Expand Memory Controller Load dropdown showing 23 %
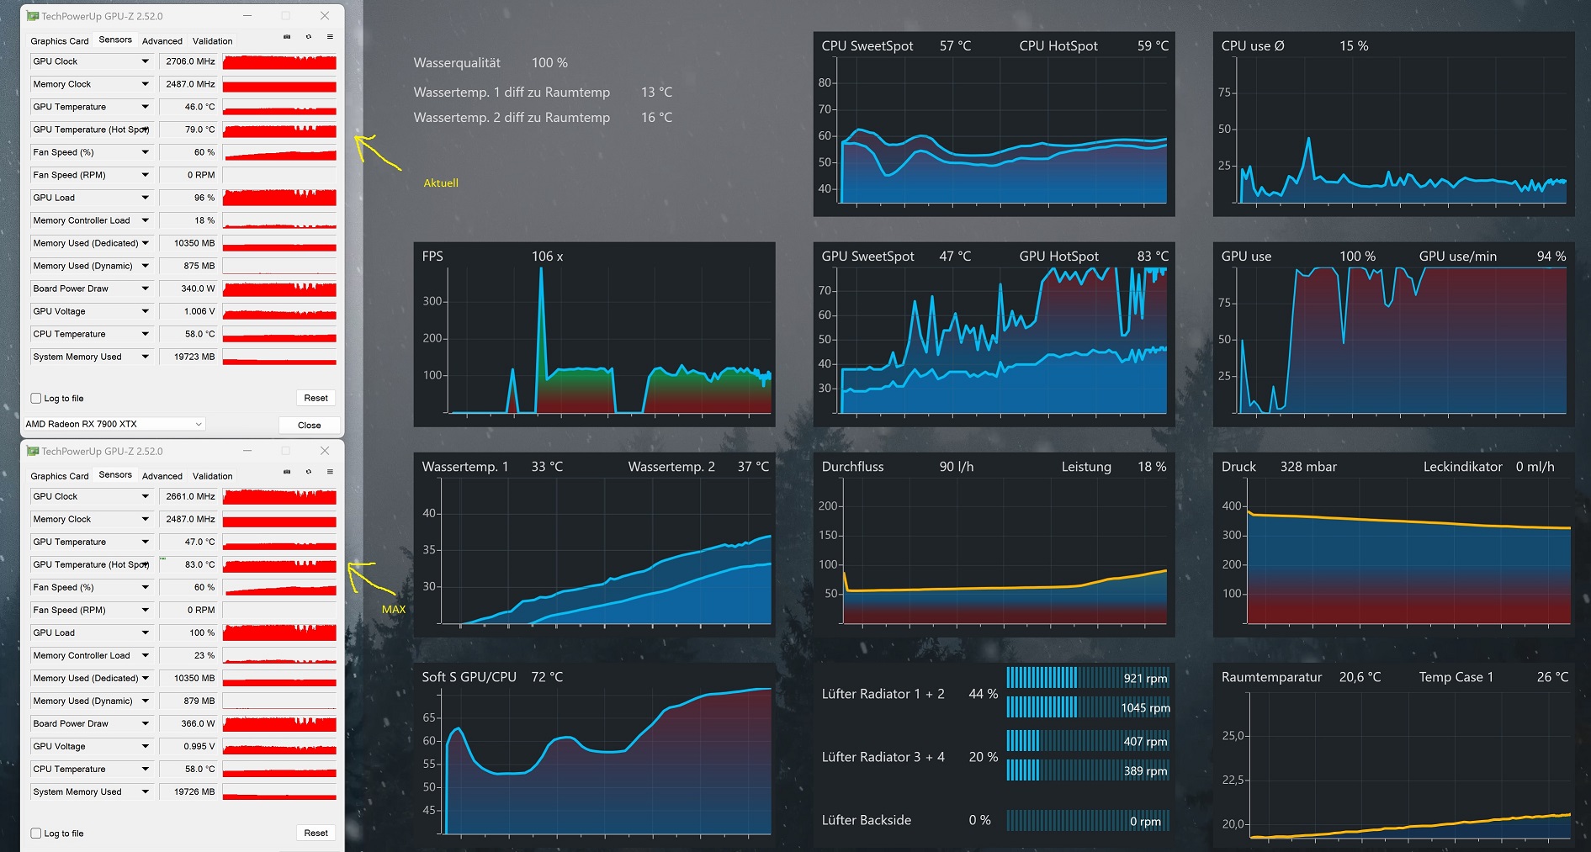This screenshot has height=852, width=1591. pos(145,655)
